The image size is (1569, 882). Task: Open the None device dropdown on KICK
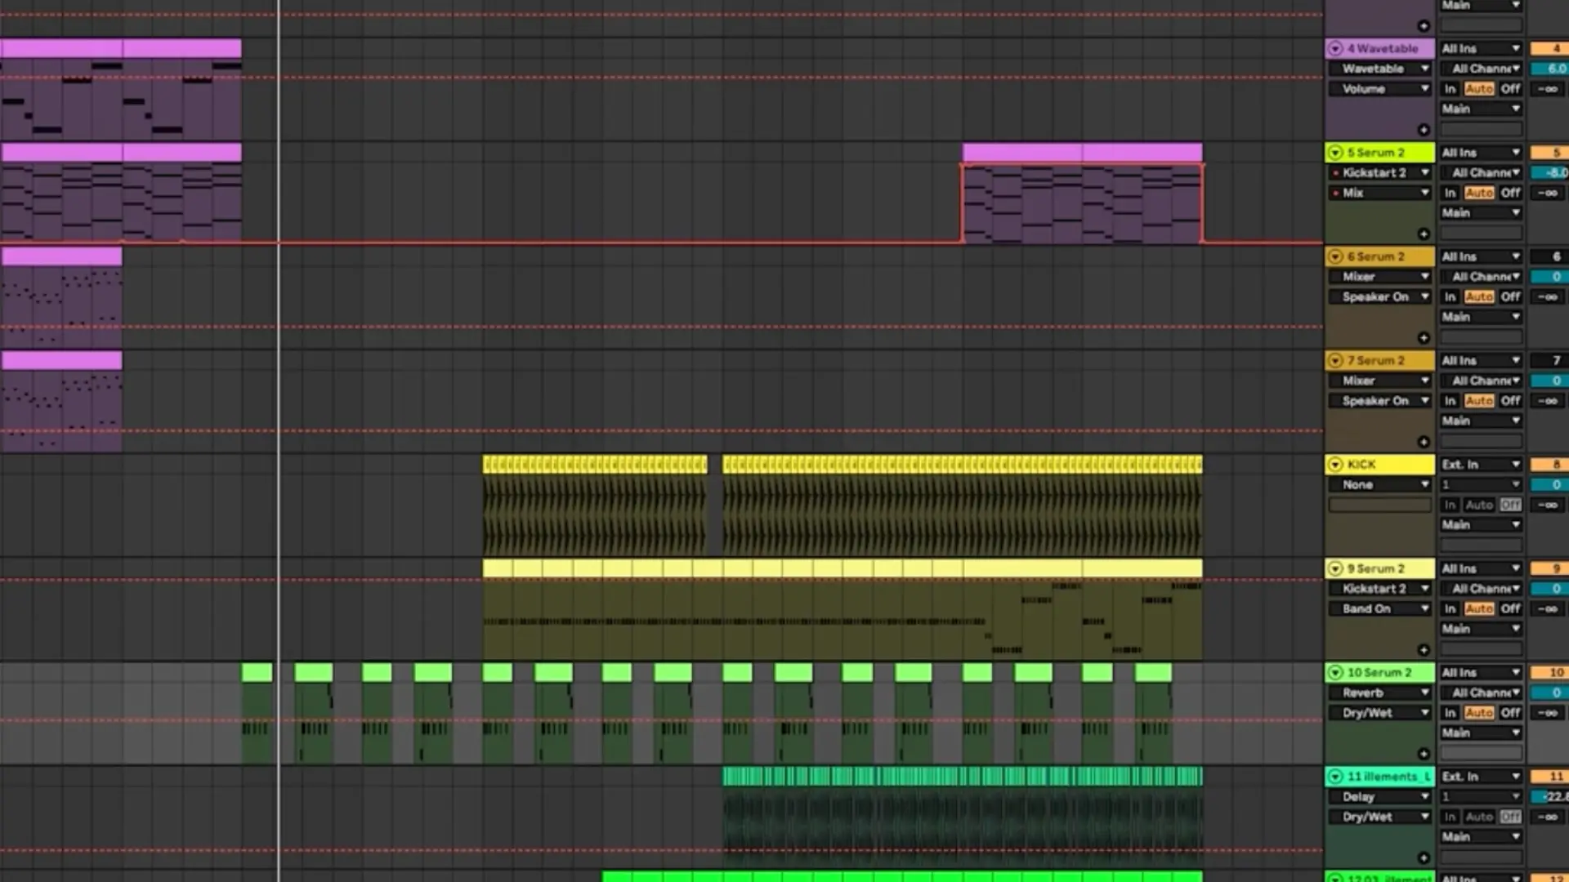1380,484
